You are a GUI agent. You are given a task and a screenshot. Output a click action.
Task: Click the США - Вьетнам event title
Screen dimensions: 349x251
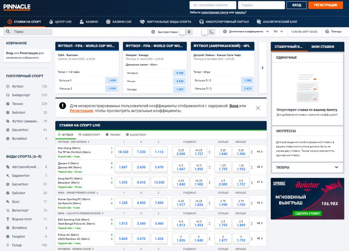point(68,55)
